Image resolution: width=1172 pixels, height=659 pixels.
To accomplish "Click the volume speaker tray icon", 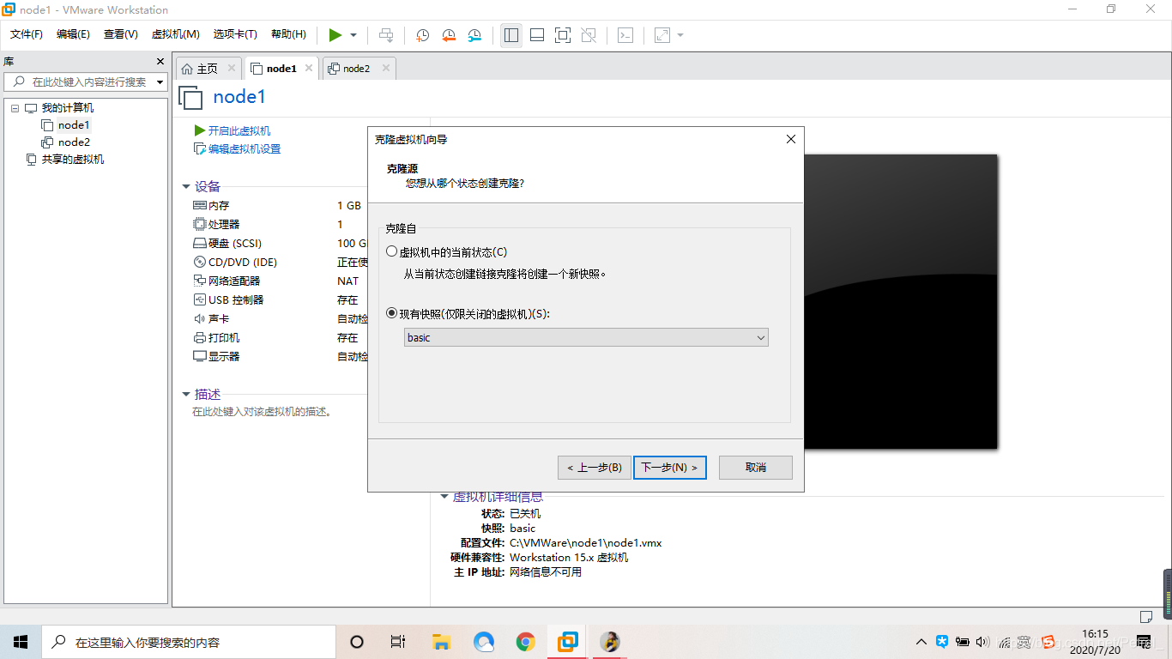I will [983, 642].
